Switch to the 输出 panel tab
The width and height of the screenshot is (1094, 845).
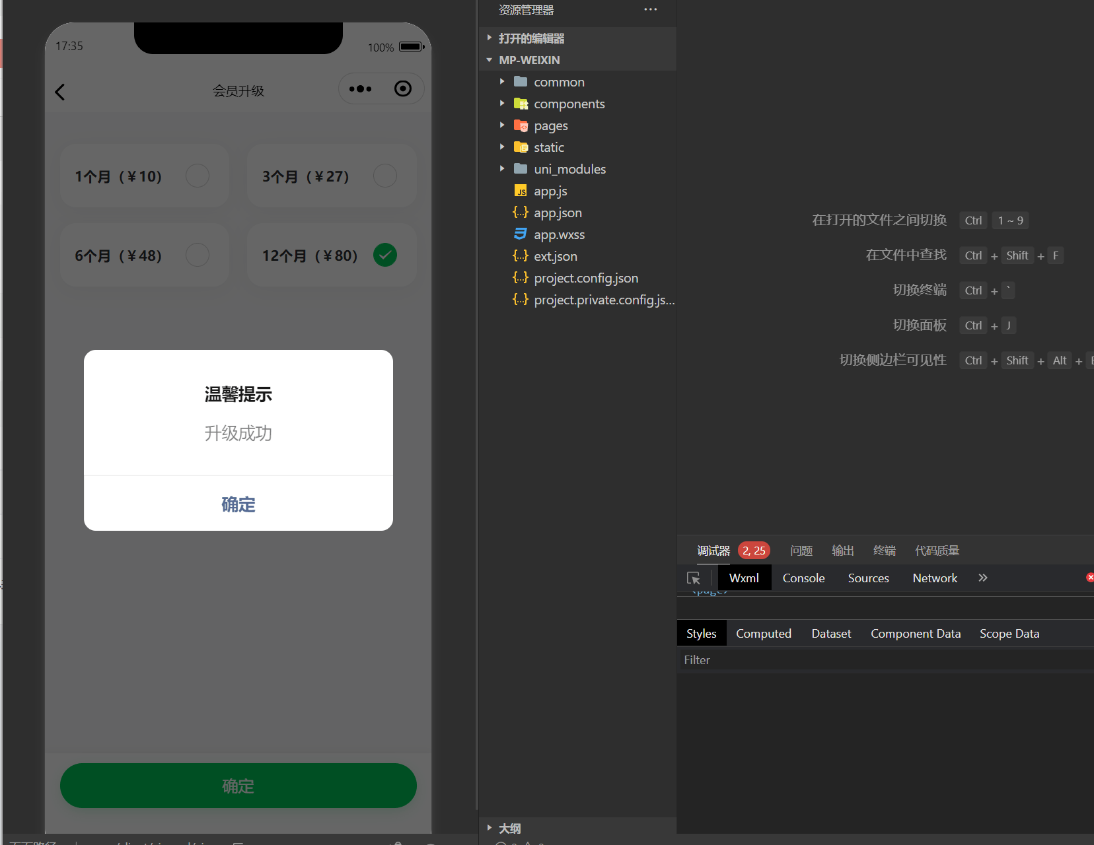(x=843, y=551)
